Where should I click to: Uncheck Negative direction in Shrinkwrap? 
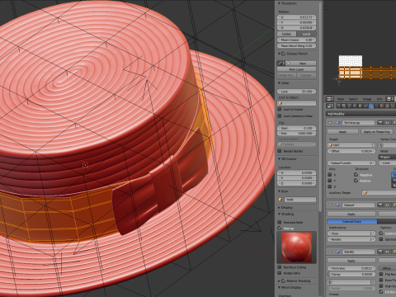pos(356,175)
